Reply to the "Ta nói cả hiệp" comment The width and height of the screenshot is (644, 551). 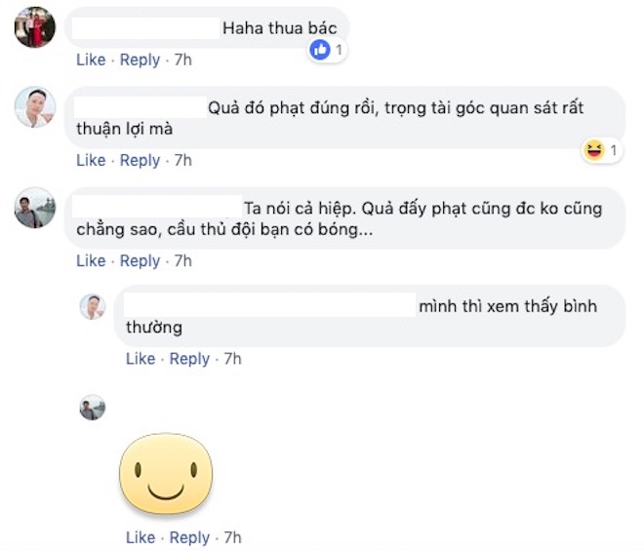pos(140,260)
